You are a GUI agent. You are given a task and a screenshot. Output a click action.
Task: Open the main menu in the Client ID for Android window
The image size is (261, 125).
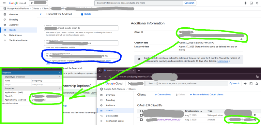[x=4, y=3]
